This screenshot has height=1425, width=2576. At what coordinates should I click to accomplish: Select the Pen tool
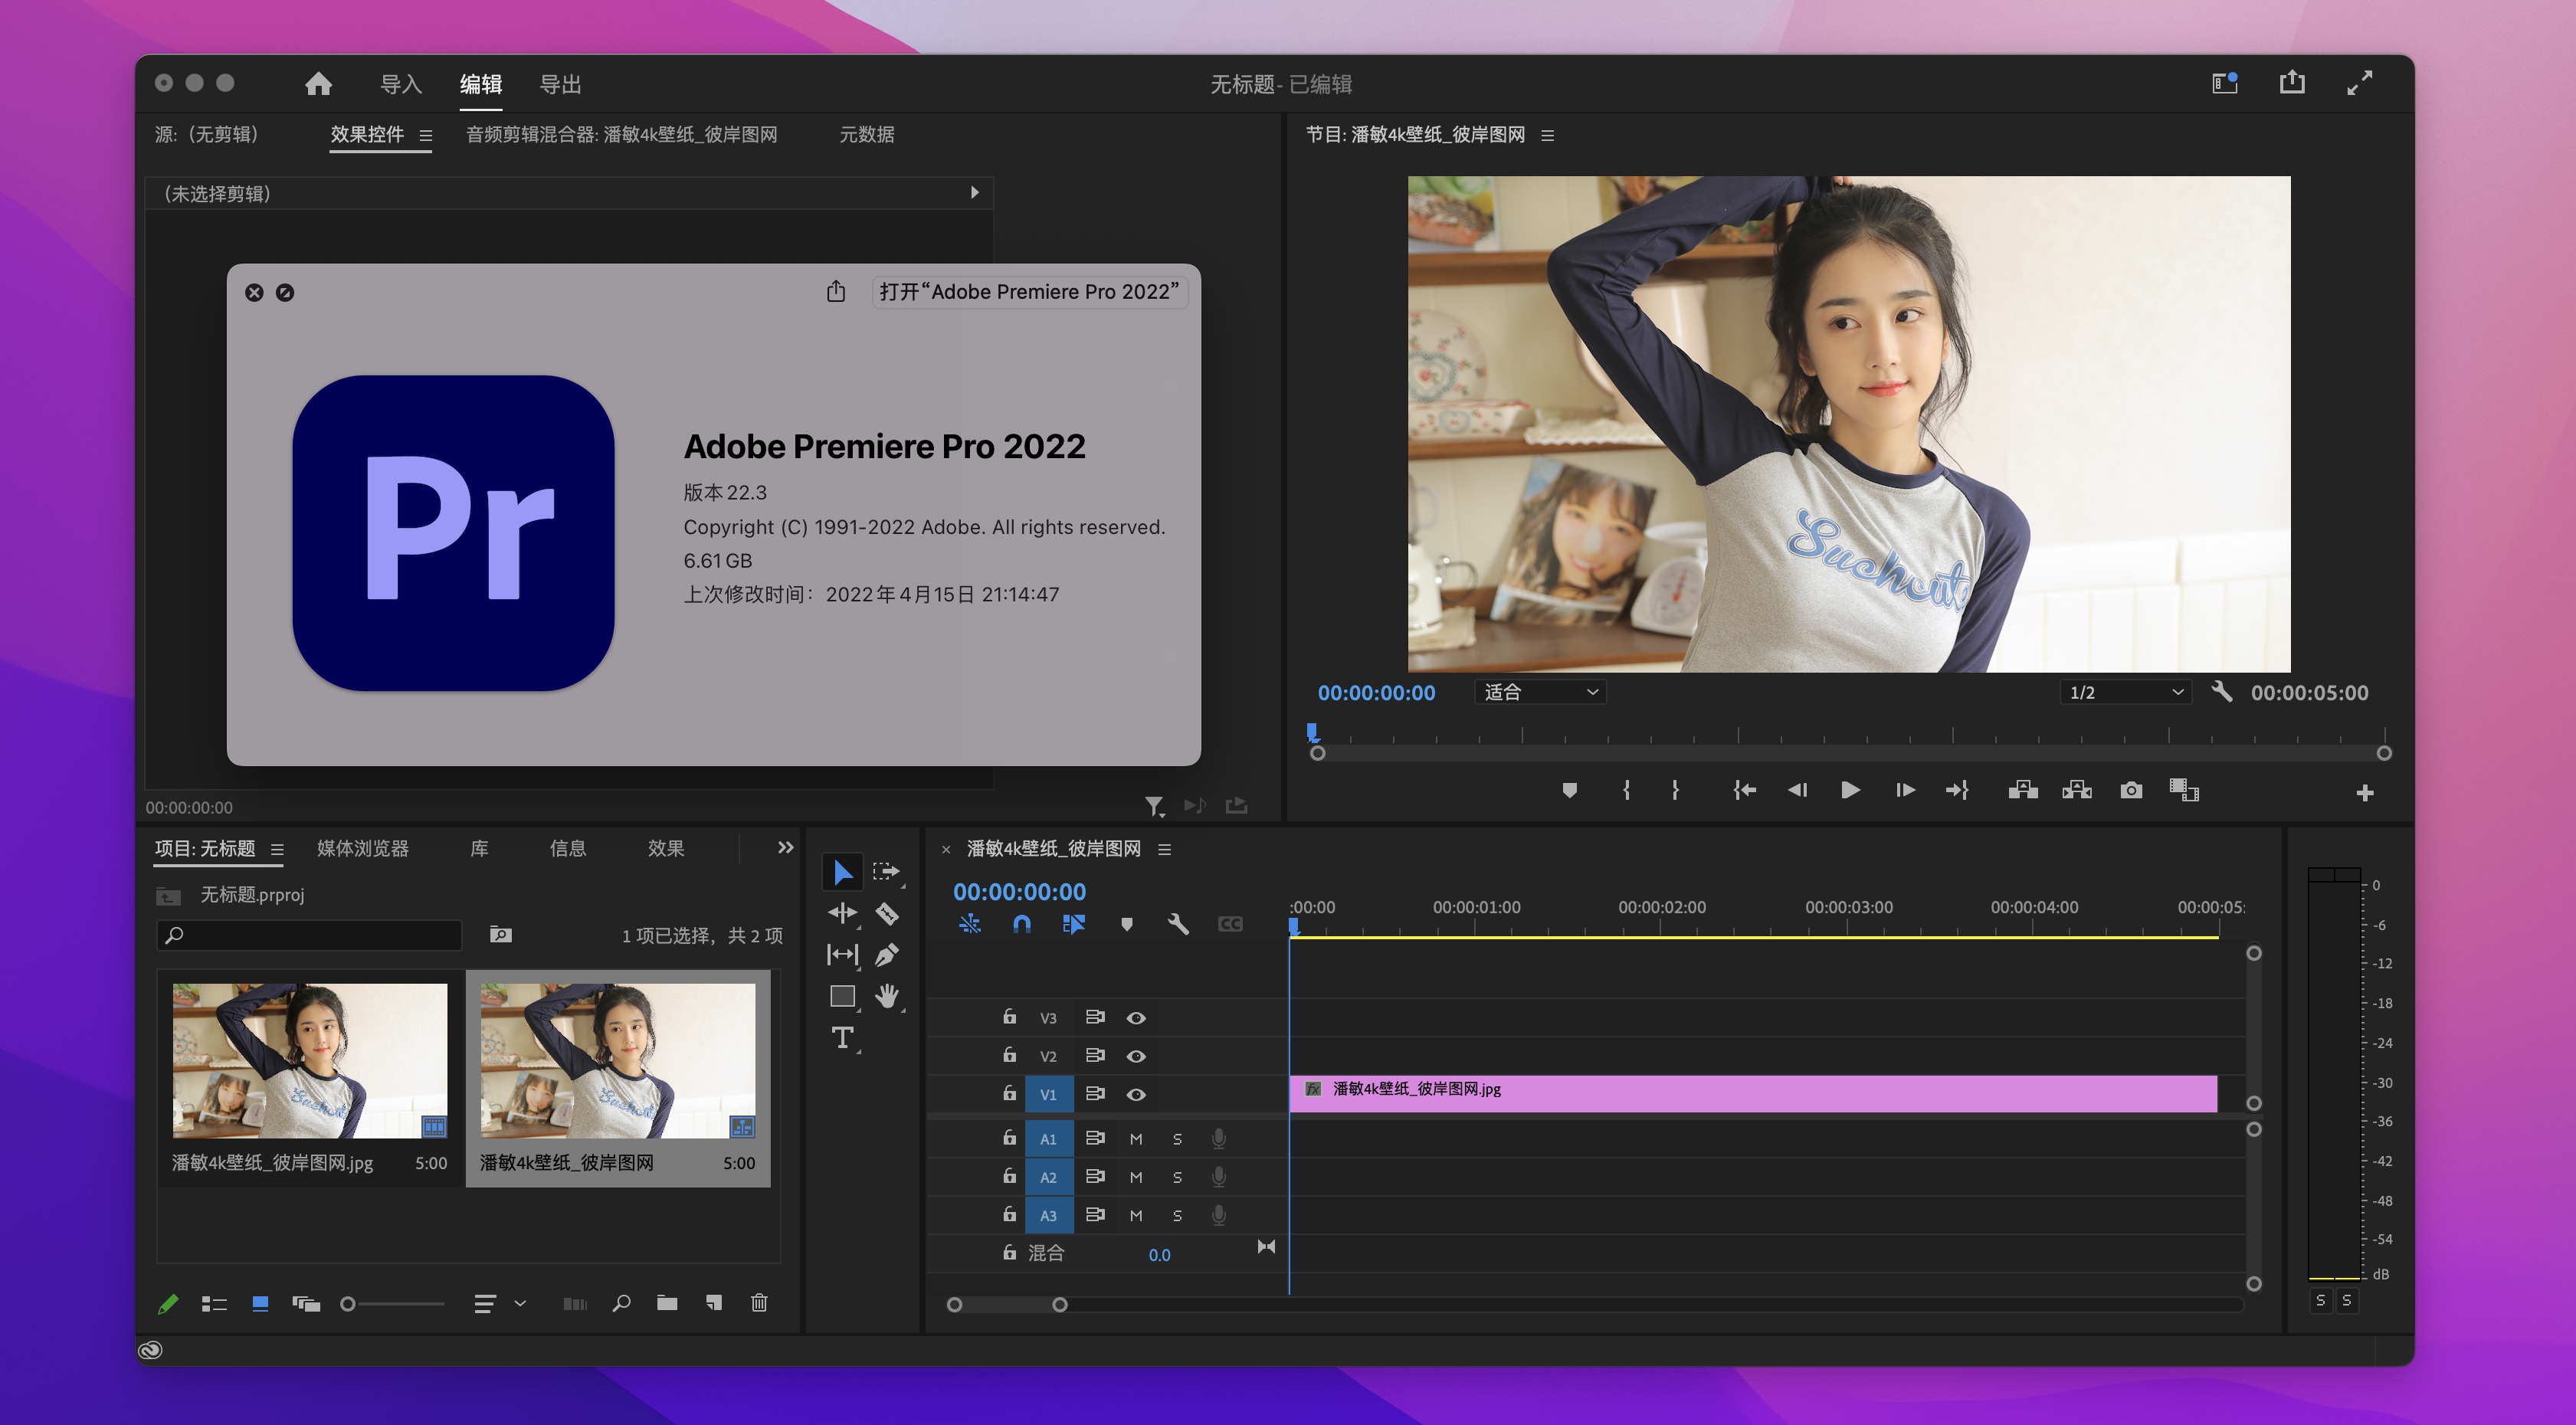[x=886, y=955]
